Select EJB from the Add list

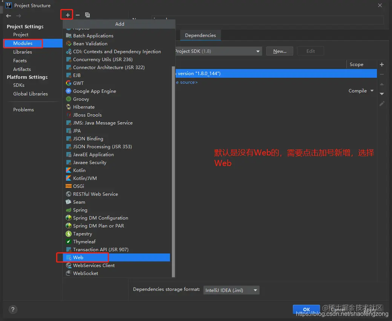tap(116, 75)
